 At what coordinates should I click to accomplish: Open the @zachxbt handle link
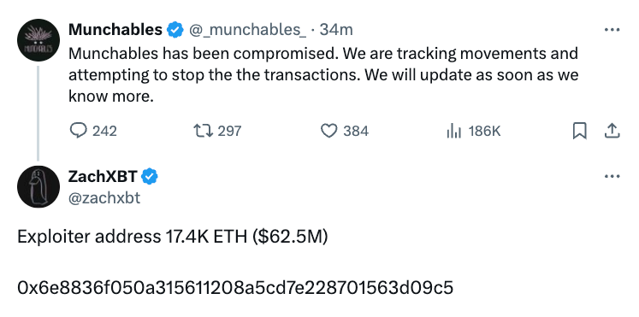(104, 197)
